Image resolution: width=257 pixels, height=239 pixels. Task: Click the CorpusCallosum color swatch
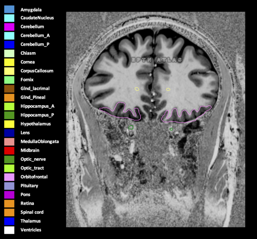coord(9,71)
